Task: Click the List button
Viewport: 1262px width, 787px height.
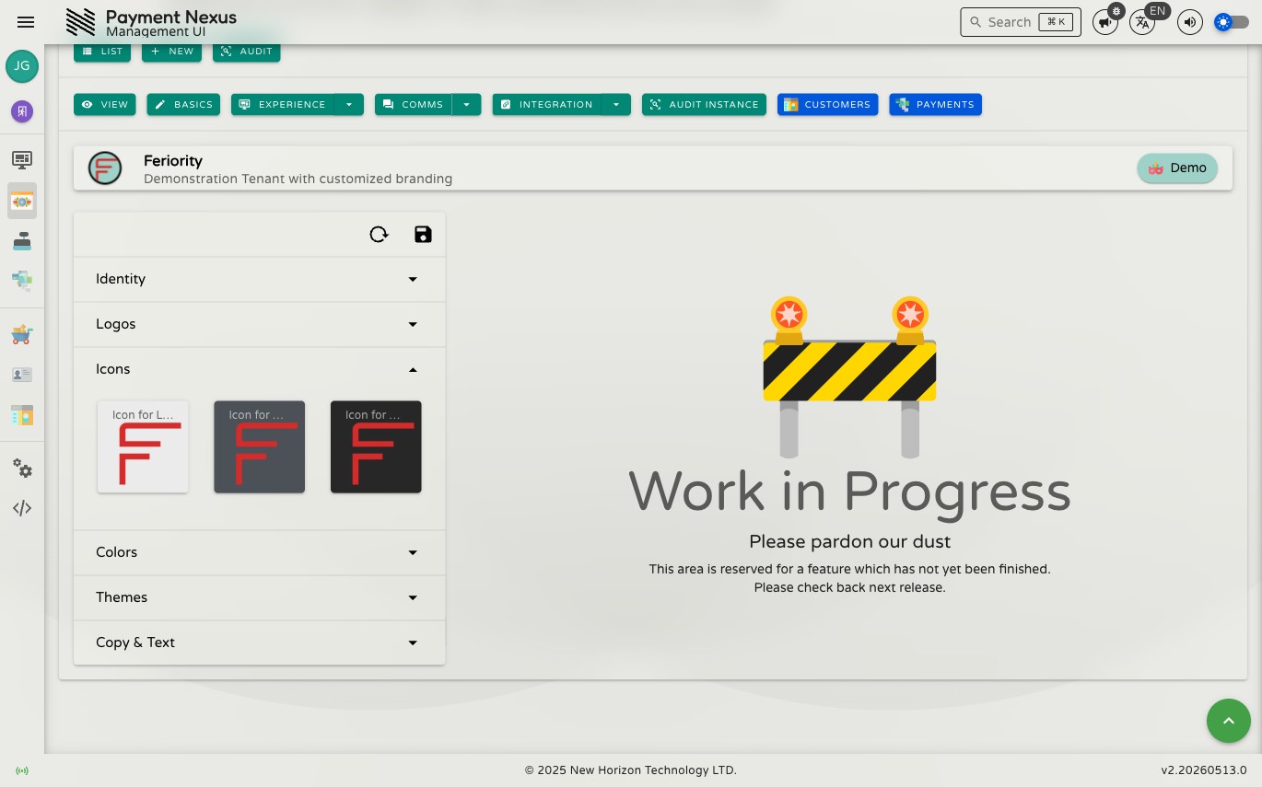Action: tap(102, 52)
